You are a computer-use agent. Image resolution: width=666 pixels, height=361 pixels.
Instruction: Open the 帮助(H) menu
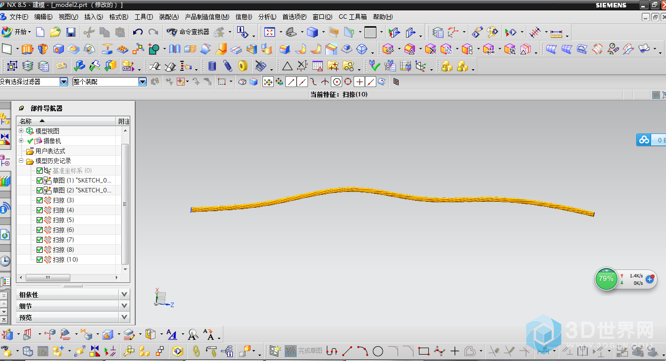[x=383, y=17]
